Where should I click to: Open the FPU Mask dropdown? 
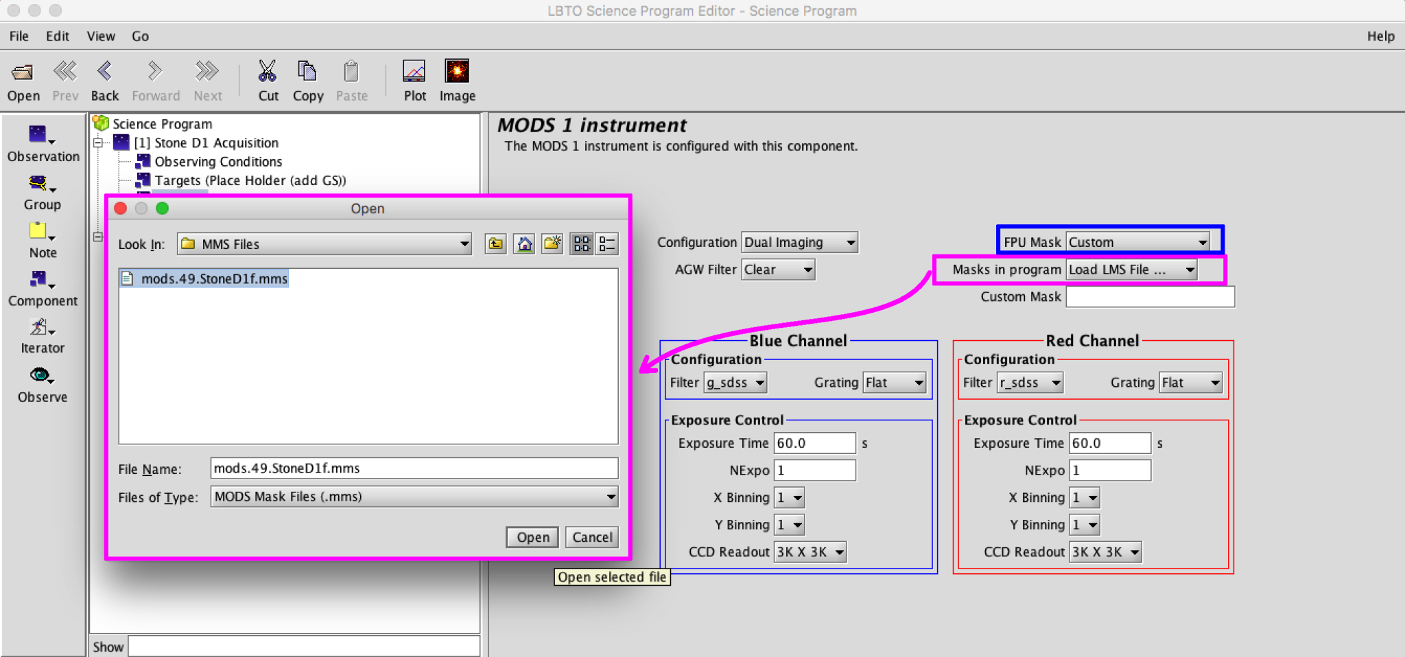point(1138,242)
